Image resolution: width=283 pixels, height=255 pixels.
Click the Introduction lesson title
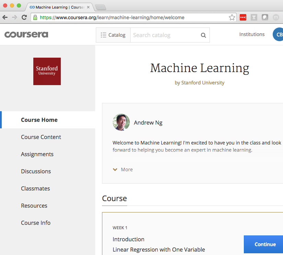click(x=128, y=239)
